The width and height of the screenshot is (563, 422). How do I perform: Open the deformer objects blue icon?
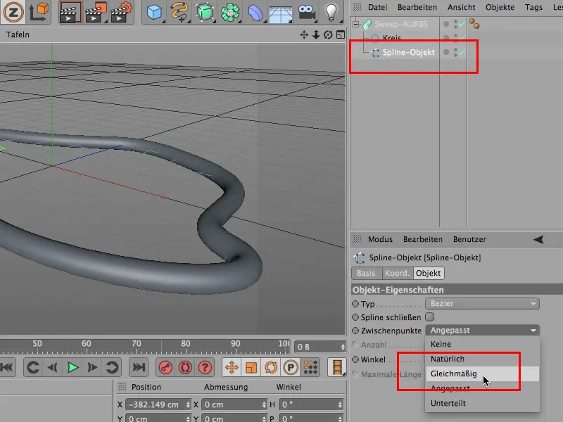click(255, 12)
